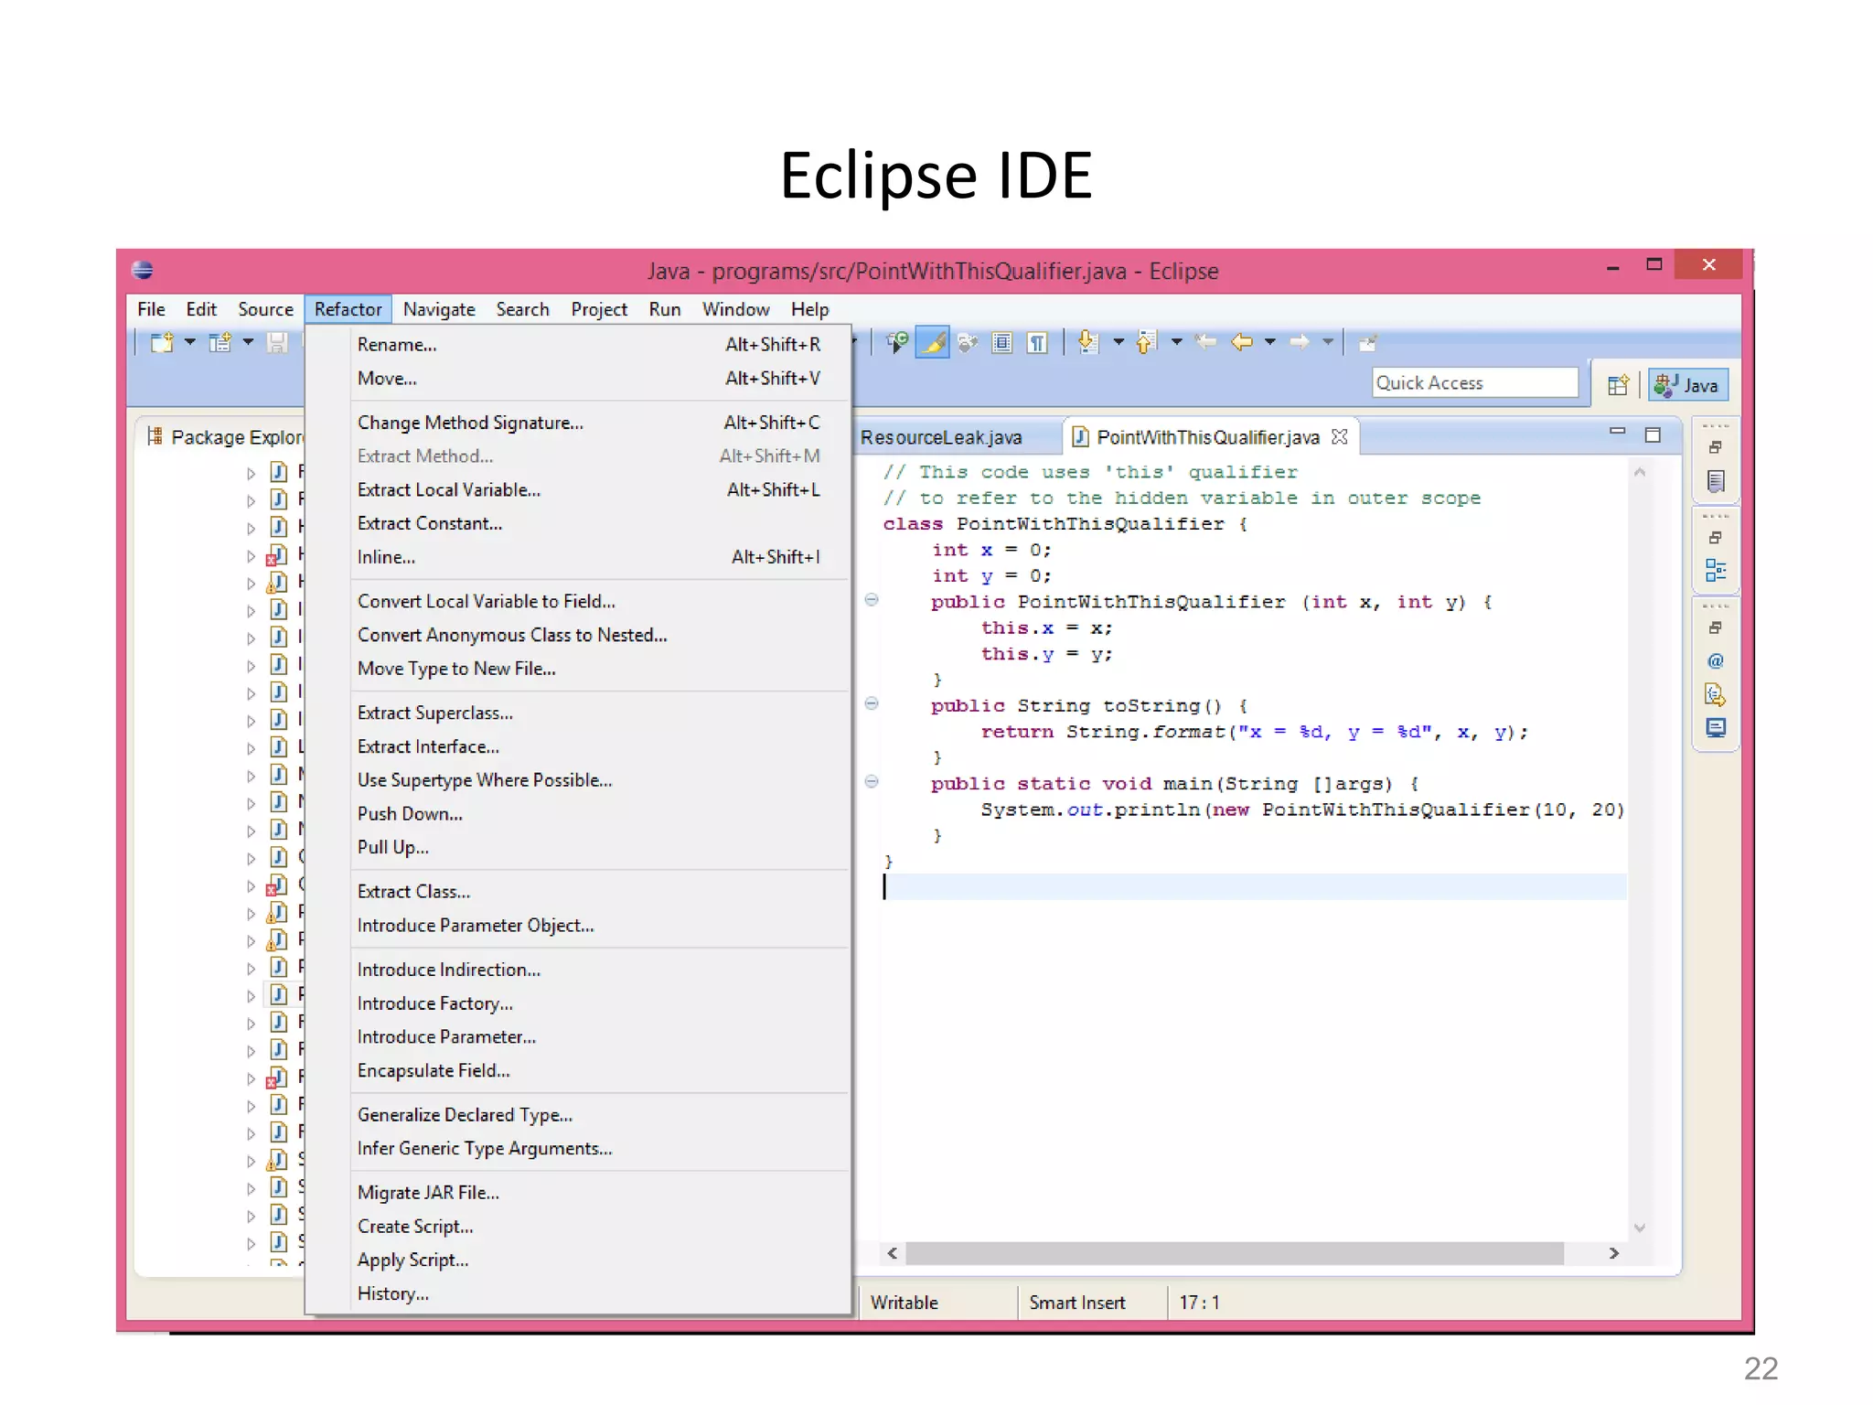
Task: Toggle Block Selection Mode icon
Action: coord(1001,343)
